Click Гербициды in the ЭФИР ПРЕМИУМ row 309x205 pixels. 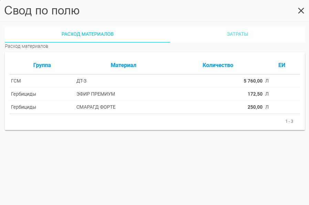pos(24,94)
